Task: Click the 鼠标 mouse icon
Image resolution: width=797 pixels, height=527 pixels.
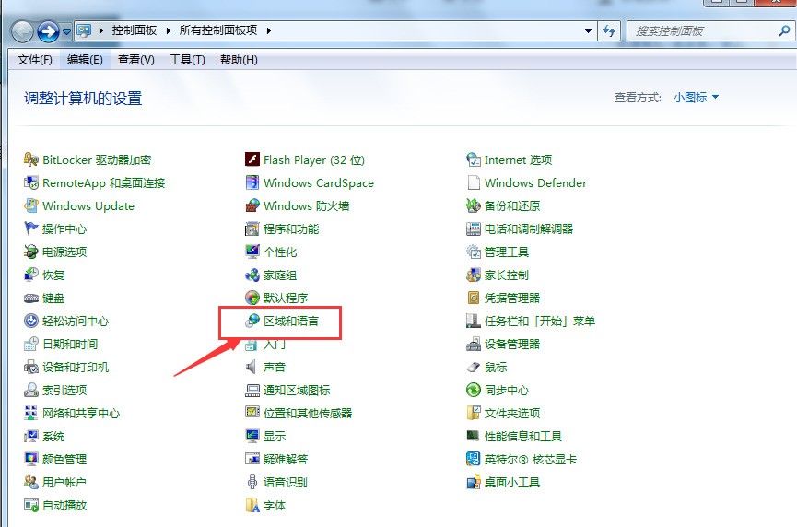Action: [474, 367]
